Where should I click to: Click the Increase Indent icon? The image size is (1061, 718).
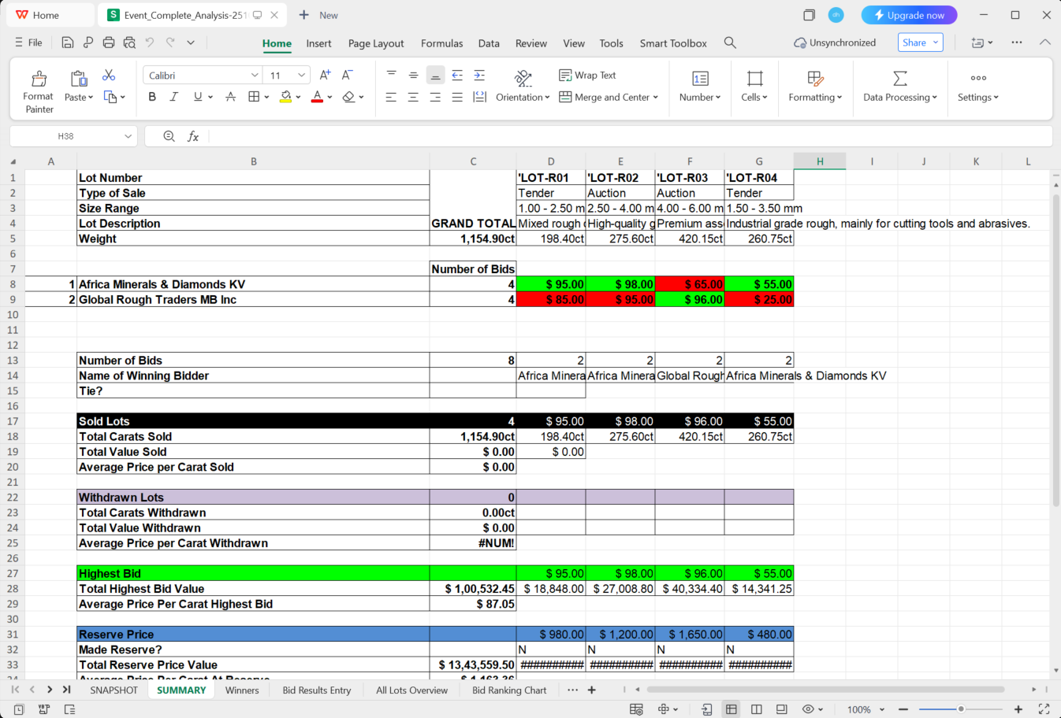[x=479, y=75]
